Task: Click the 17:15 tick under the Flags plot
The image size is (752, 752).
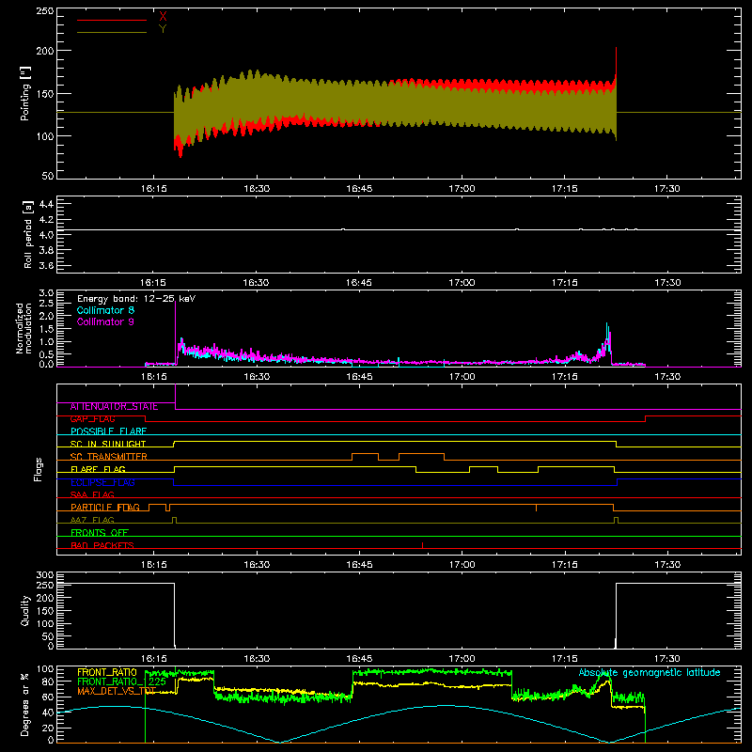Action: [x=565, y=565]
